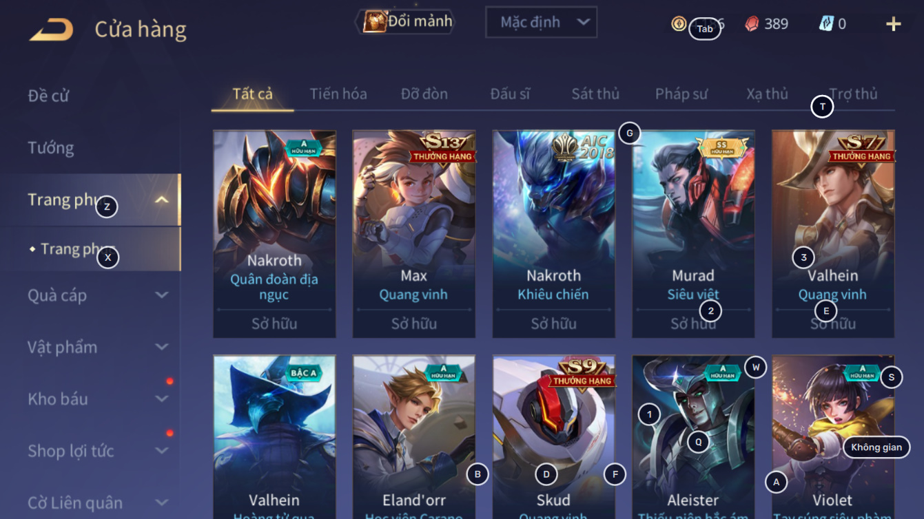The width and height of the screenshot is (924, 519).
Task: Select the Skud skin card
Action: pyautogui.click(x=554, y=437)
